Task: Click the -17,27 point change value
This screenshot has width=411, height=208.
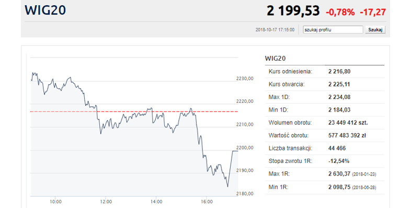Action: 373,12
